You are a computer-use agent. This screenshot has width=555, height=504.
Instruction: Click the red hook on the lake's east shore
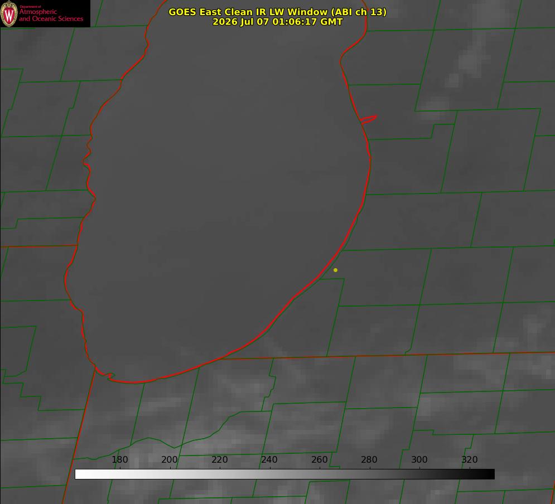pos(369,119)
